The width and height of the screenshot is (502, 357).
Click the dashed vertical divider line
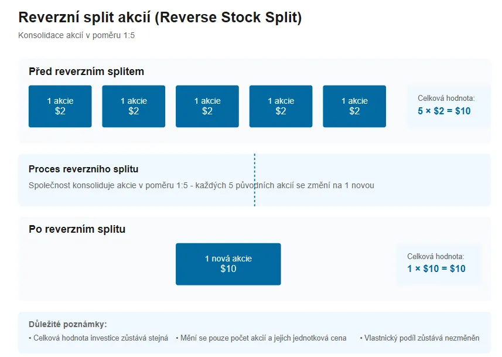[x=255, y=199]
